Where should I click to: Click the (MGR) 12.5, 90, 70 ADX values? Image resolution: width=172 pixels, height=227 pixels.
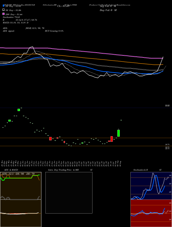point(35,28)
